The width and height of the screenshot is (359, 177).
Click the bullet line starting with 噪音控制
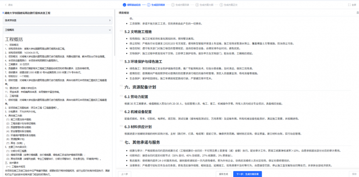(185, 48)
